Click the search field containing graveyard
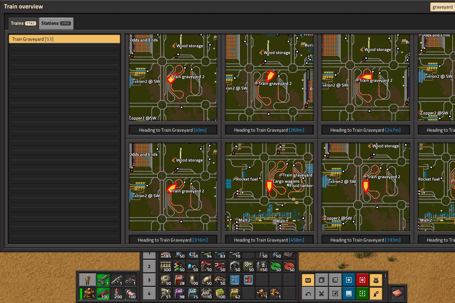This screenshot has width=455, height=303. tap(442, 7)
